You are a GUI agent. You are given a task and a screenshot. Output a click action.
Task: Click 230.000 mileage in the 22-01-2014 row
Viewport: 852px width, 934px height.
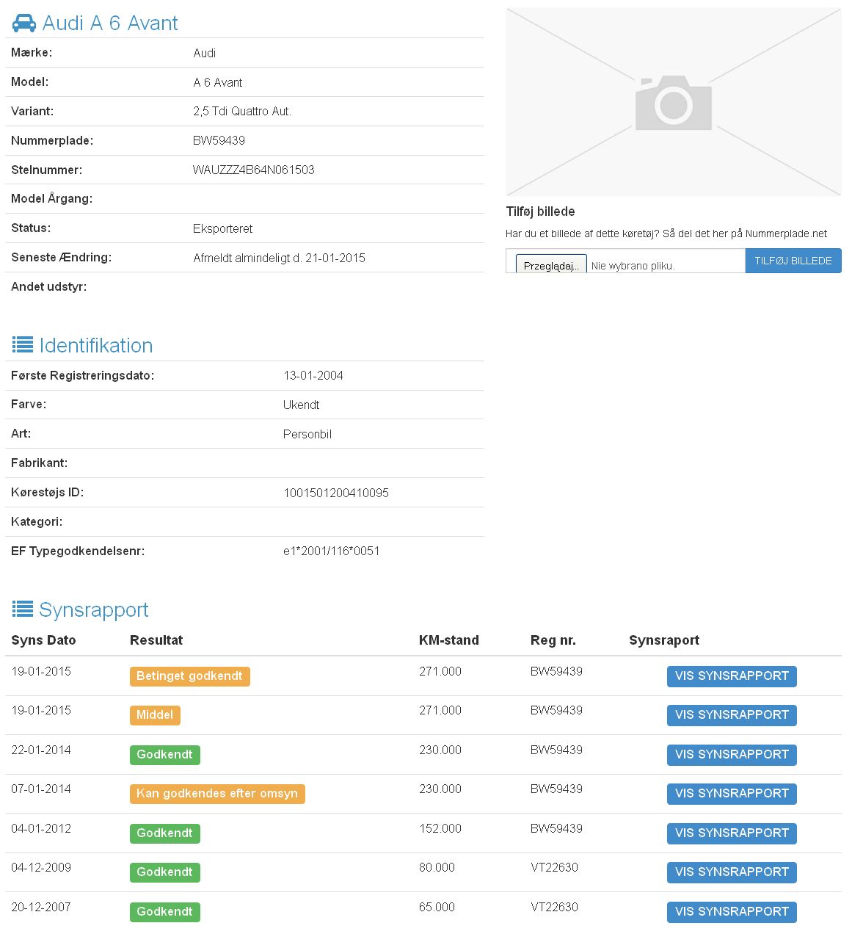440,750
